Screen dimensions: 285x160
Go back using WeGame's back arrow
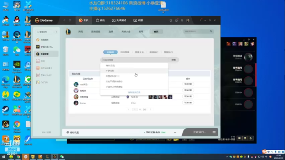[x=64, y=20]
